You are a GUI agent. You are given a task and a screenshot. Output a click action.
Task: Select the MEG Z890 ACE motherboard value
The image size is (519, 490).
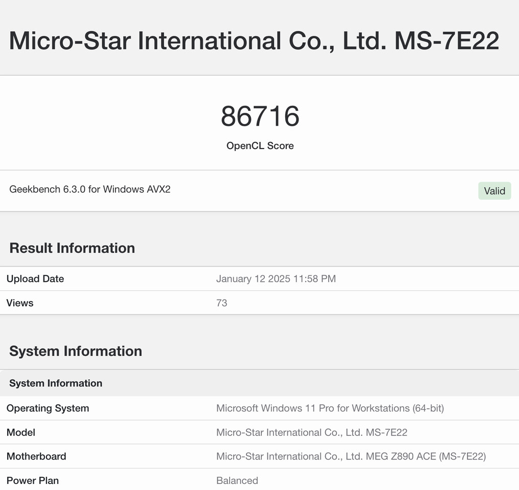click(351, 456)
